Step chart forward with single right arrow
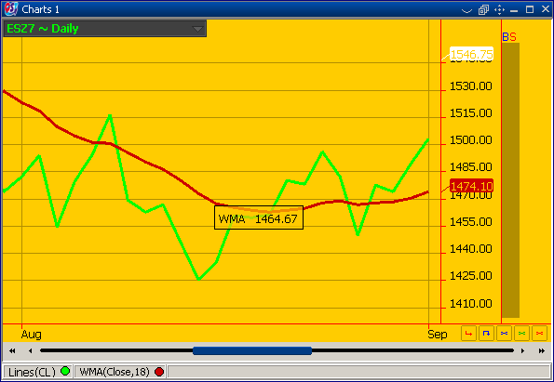 pos(523,350)
